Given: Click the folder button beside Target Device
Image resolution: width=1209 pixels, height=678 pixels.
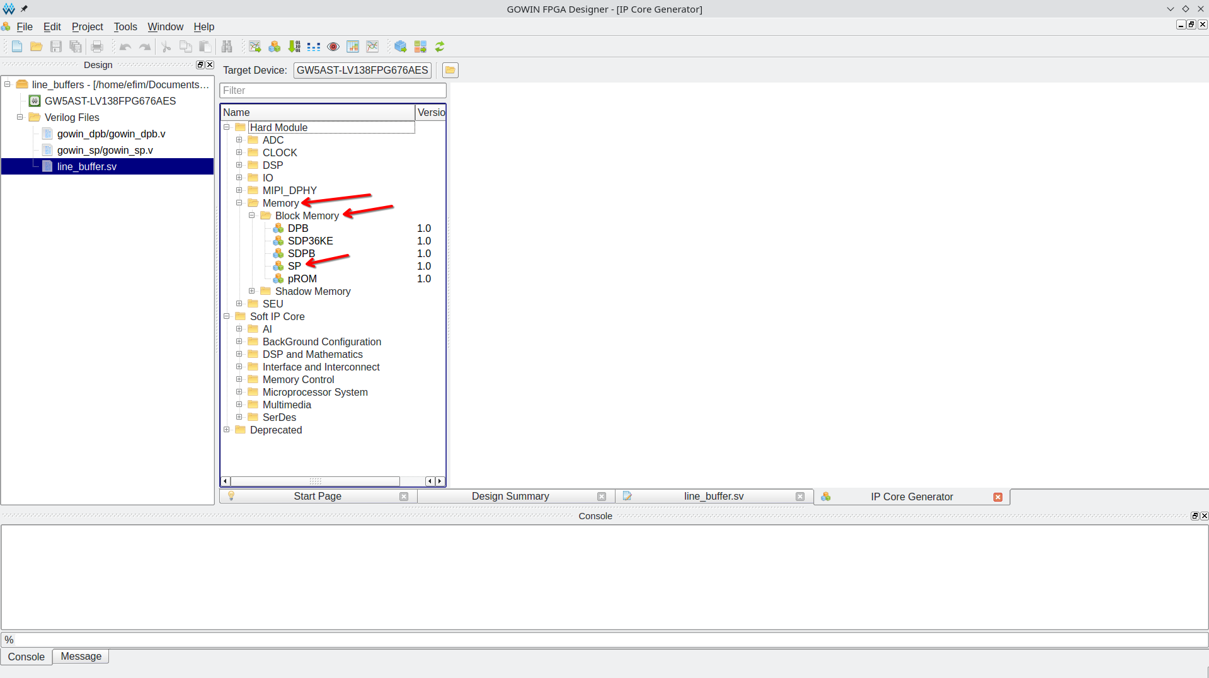Looking at the screenshot, I should 450,70.
